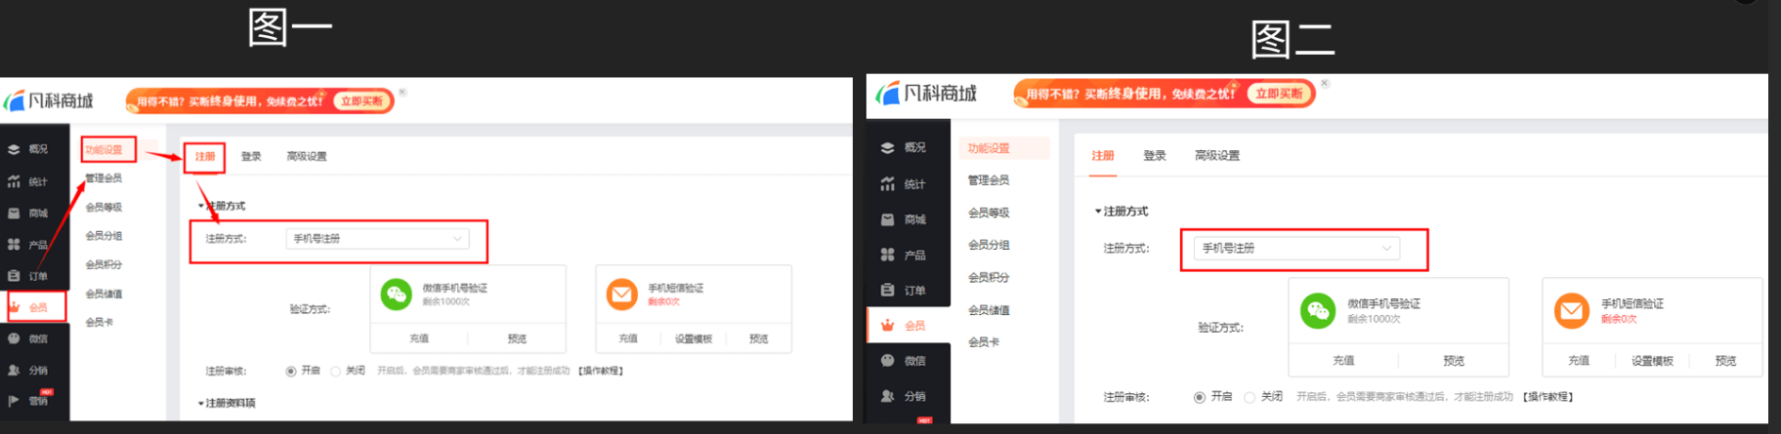The height and width of the screenshot is (434, 1781).
Task: Click 立即买断 button in 图二 banner
Action: (x=1279, y=94)
